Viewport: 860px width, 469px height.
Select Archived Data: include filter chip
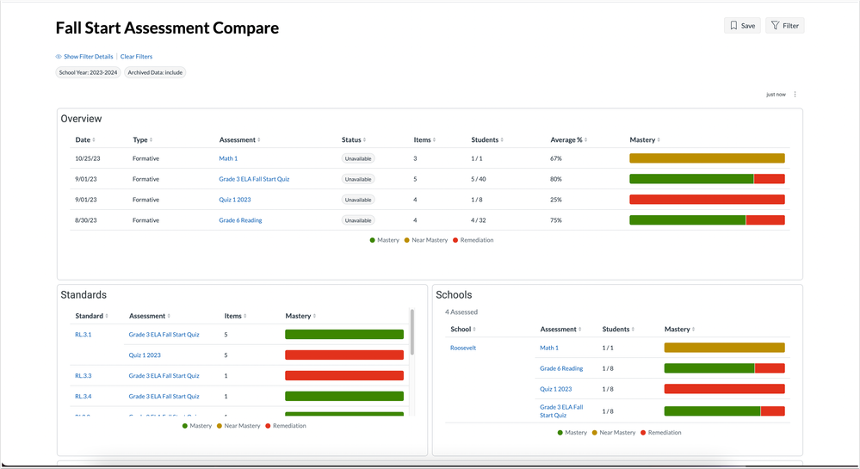coord(155,73)
